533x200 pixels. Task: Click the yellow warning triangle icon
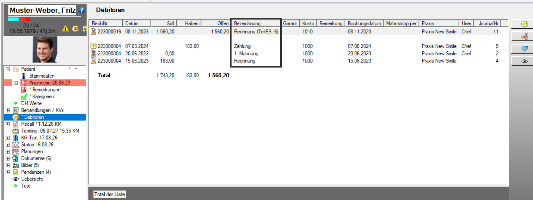[x=66, y=29]
